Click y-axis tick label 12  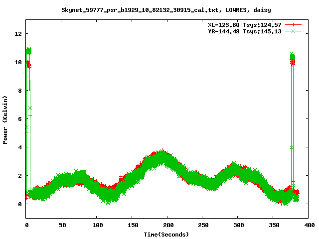[18, 34]
